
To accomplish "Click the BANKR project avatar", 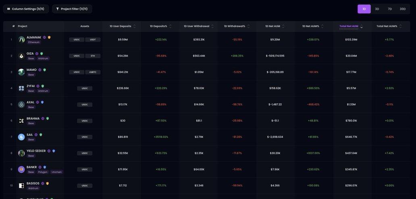I will tap(21, 169).
